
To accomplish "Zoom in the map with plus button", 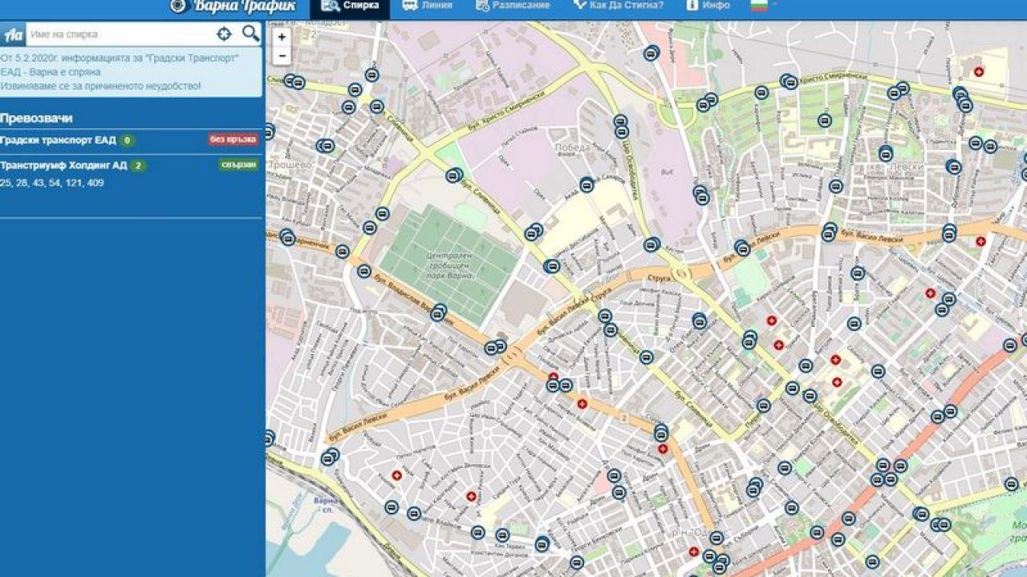I will [x=282, y=37].
